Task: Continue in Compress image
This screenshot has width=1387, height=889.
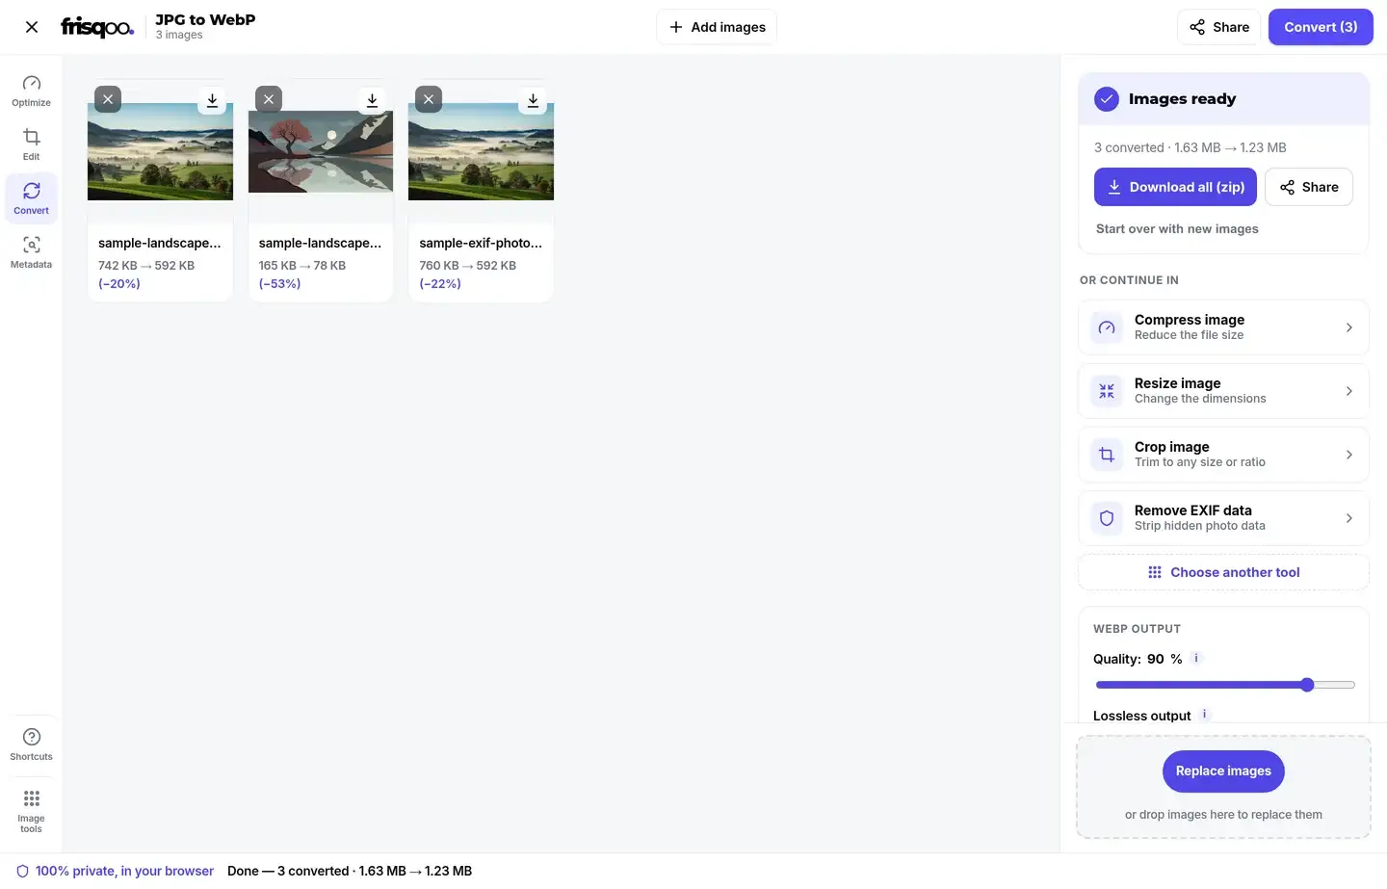Action: (x=1223, y=327)
